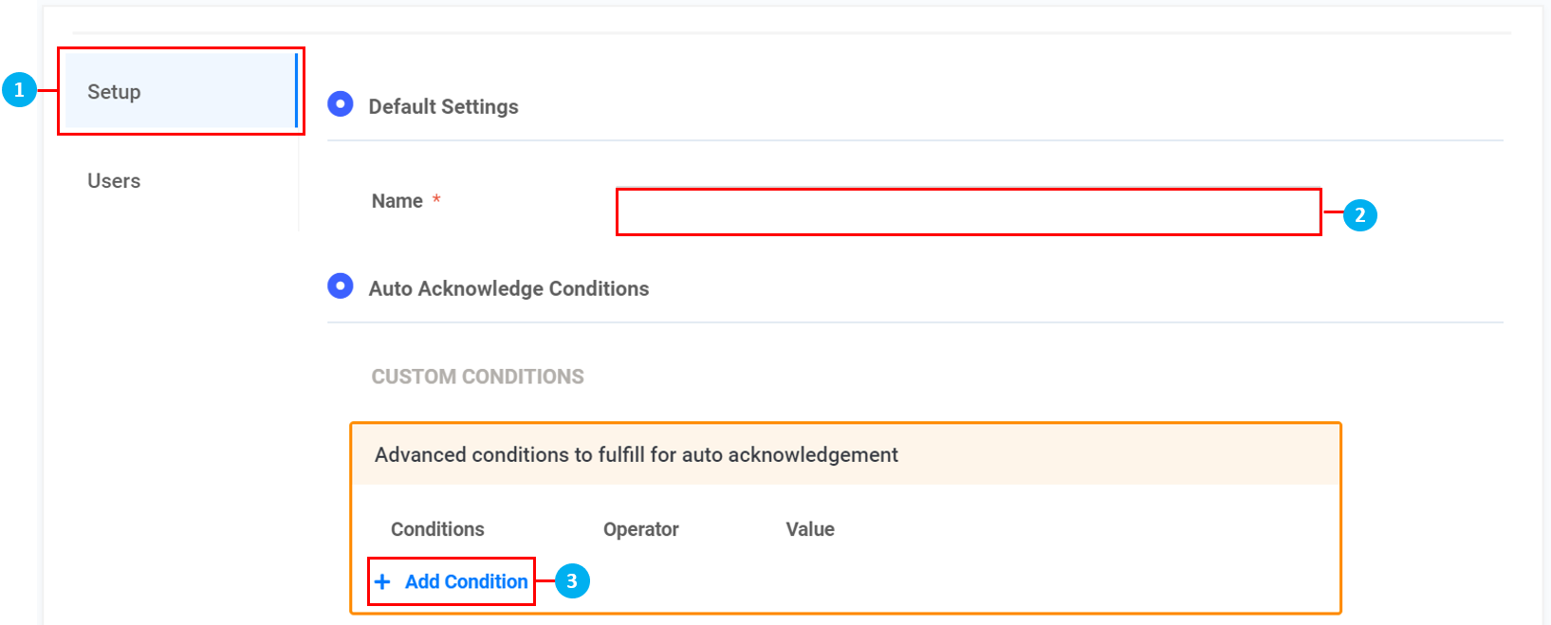This screenshot has height=625, width=1551.
Task: Focus the Name input field
Action: 968,211
